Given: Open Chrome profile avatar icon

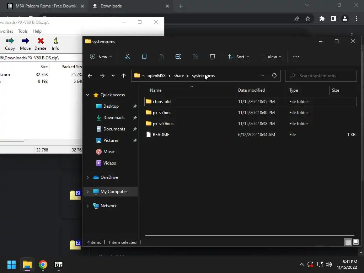Looking at the screenshot, I should click(345, 18).
